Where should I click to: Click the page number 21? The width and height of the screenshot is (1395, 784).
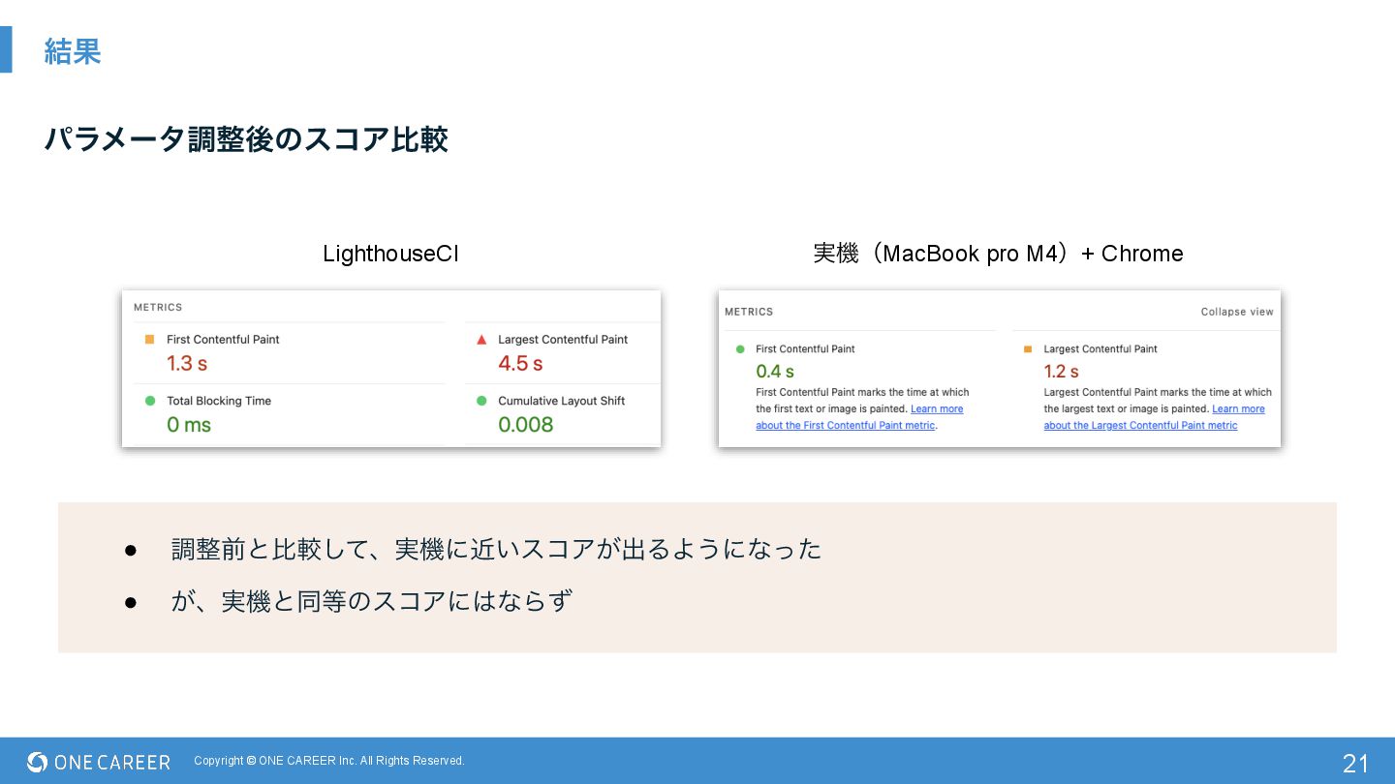tap(1355, 763)
